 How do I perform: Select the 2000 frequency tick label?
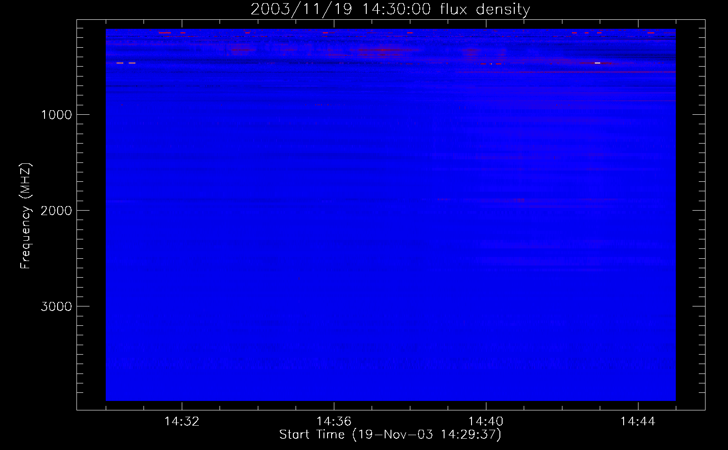[x=56, y=211]
